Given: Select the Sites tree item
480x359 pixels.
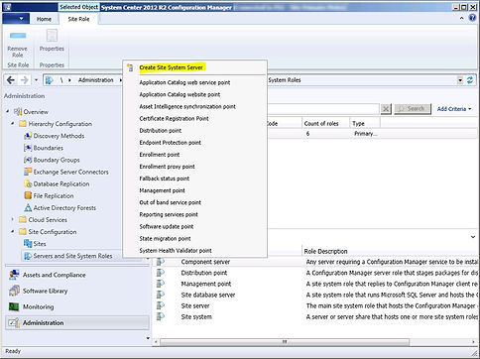Looking at the screenshot, I should coord(40,244).
